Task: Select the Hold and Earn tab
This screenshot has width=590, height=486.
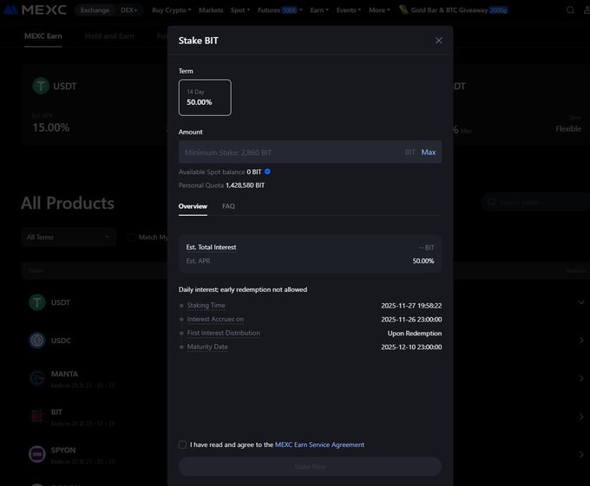Action: (x=109, y=36)
